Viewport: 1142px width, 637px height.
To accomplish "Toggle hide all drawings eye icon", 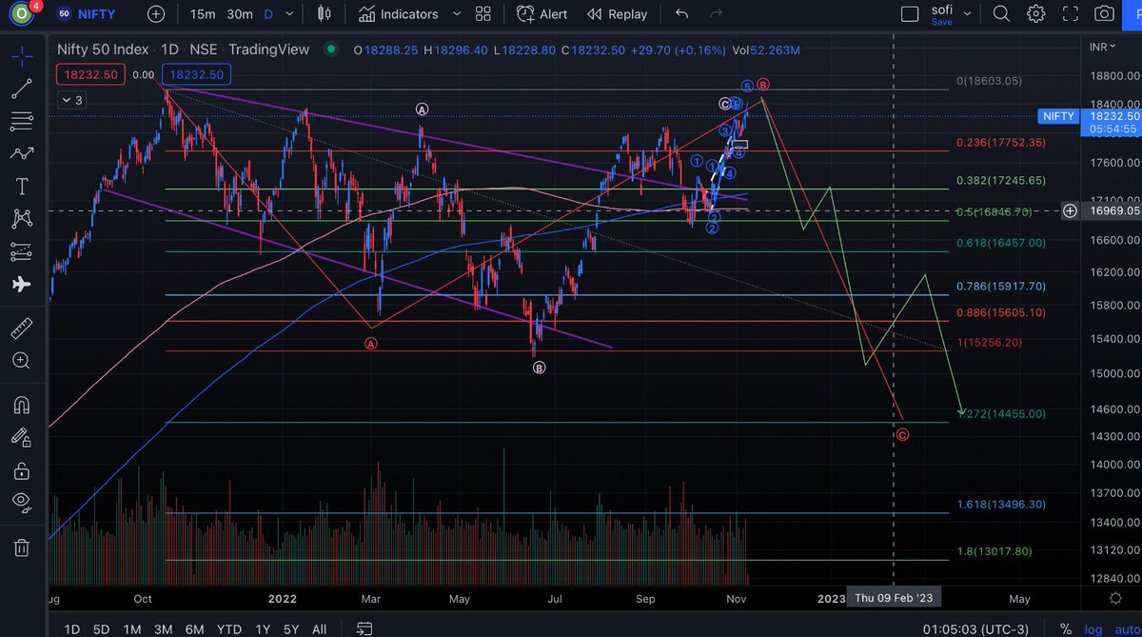I will [21, 502].
